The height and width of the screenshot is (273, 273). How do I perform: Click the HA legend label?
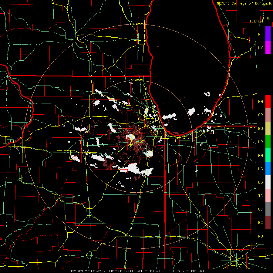(x=260, y=101)
